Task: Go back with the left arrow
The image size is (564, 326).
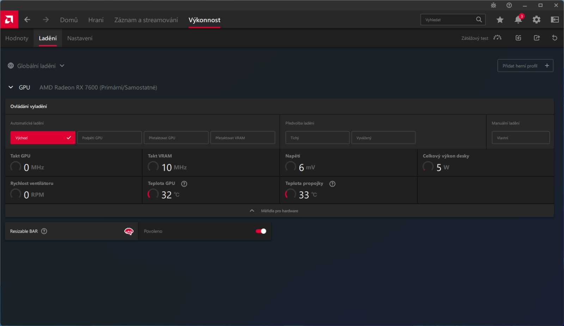Action: pos(27,20)
